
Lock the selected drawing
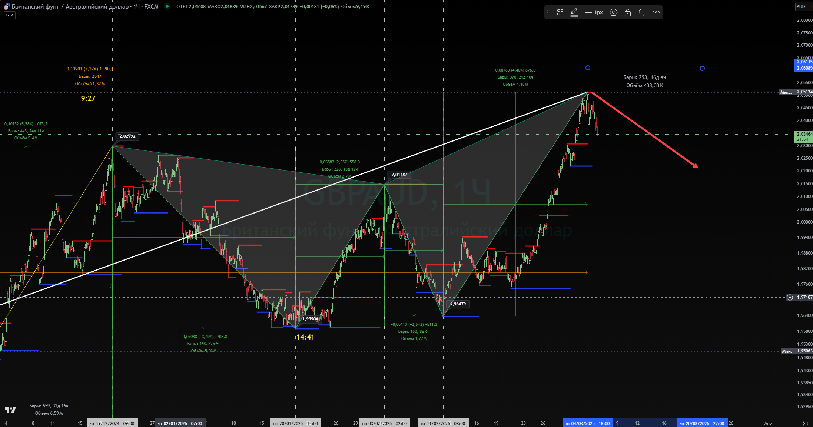[628, 12]
